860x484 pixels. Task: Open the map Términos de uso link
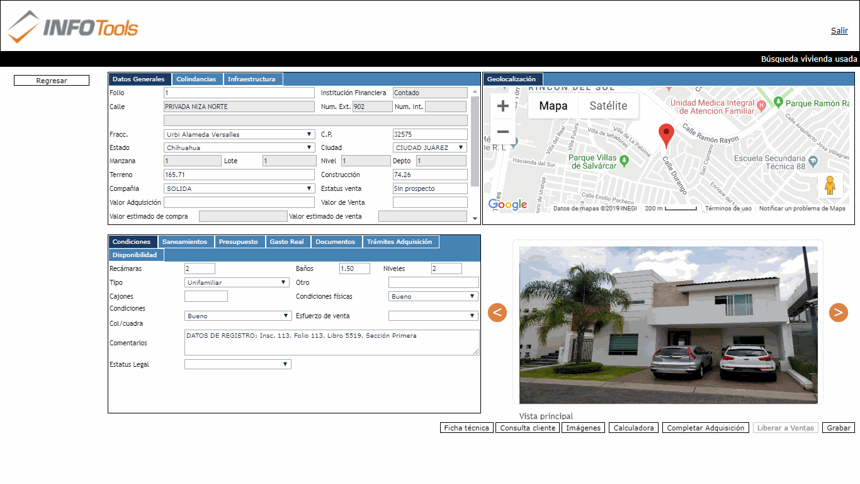point(728,209)
